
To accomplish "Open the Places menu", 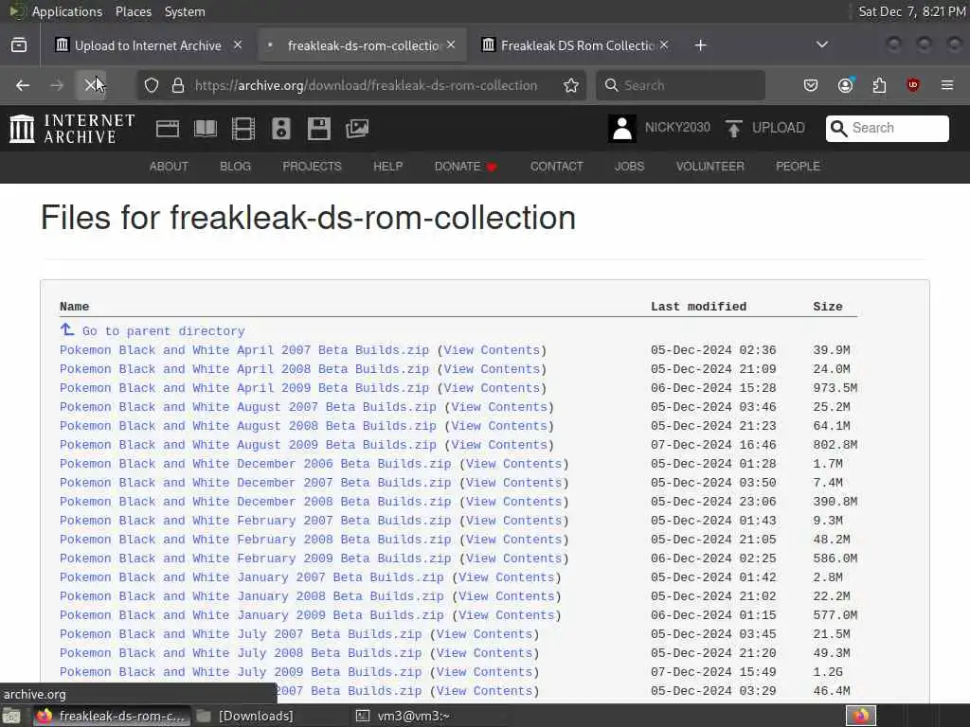I will [133, 11].
